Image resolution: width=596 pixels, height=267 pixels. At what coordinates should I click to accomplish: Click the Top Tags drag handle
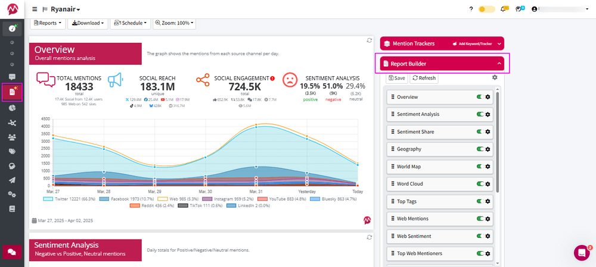pos(392,202)
